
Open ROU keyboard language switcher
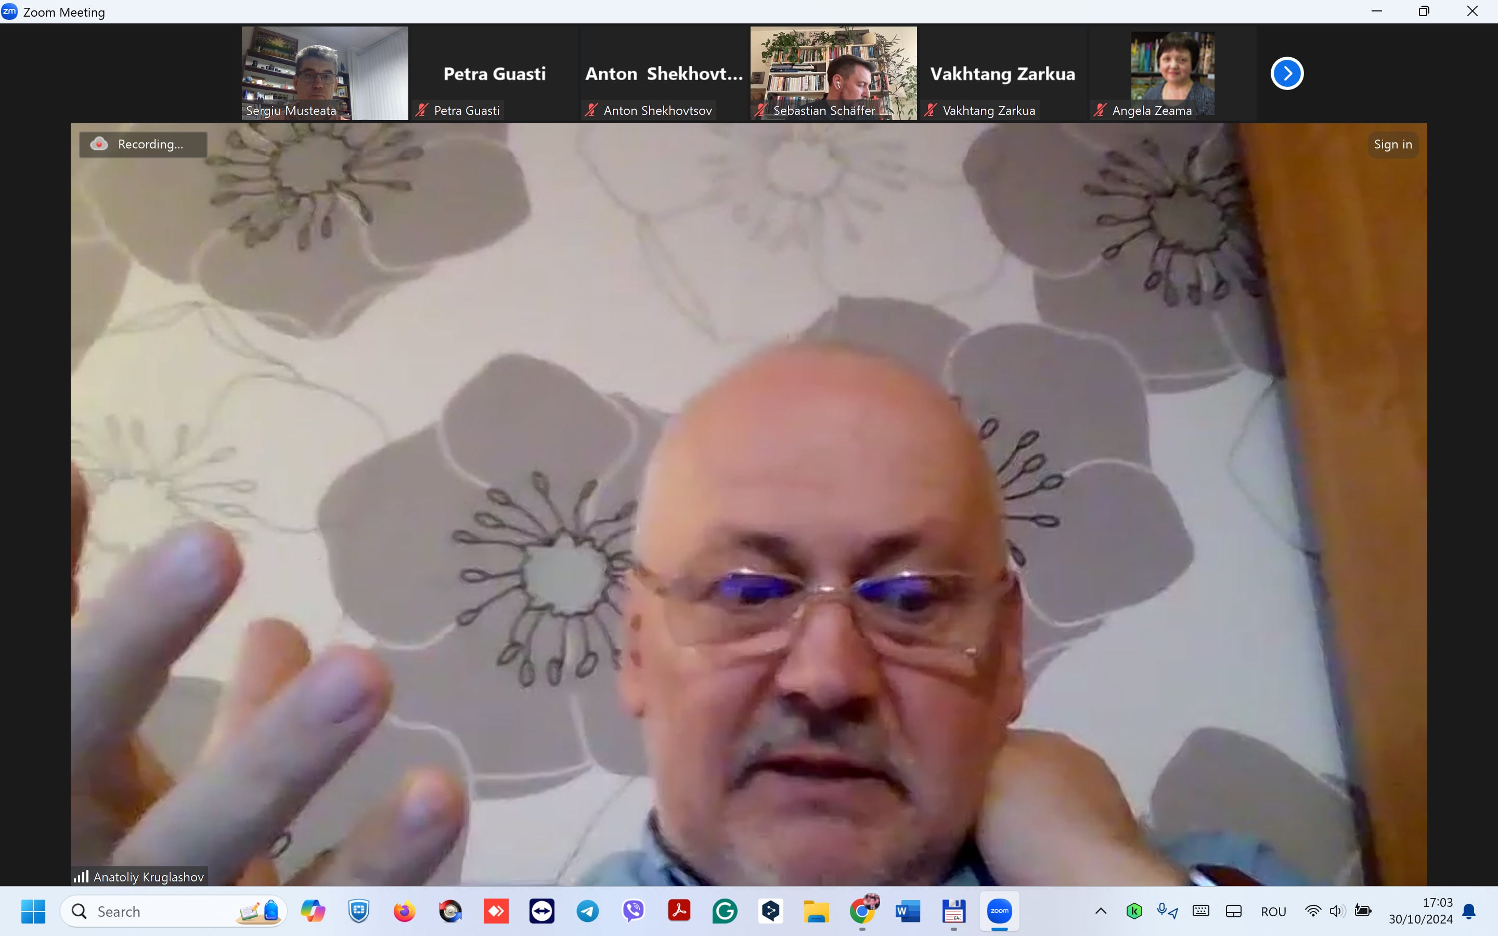1273,911
